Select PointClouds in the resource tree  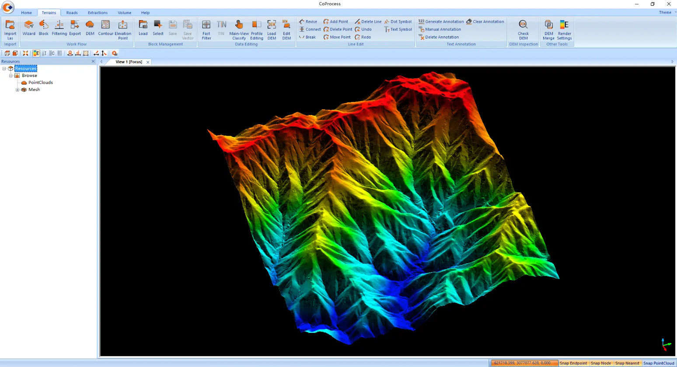(x=40, y=83)
